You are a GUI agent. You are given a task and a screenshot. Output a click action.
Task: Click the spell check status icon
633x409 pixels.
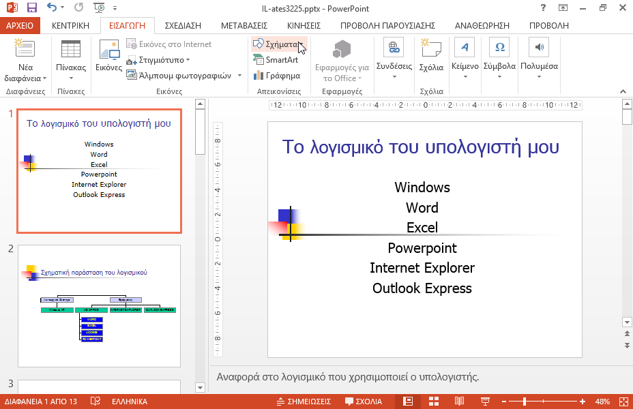[x=95, y=402]
